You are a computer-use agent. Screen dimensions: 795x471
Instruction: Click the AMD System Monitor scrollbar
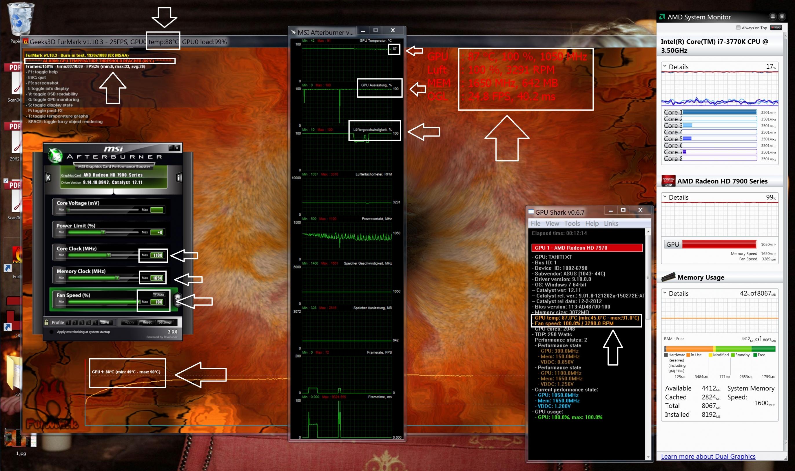pyautogui.click(x=785, y=240)
